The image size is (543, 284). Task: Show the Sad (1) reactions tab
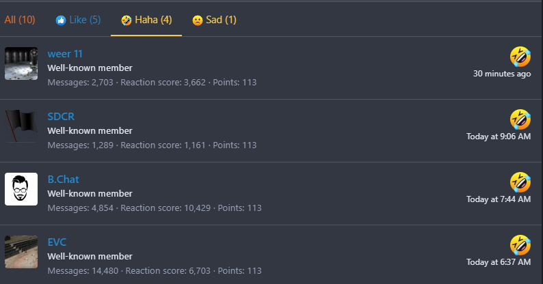pyautogui.click(x=214, y=20)
